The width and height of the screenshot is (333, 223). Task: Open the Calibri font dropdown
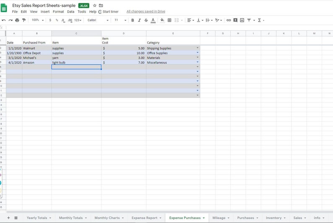click(98, 20)
